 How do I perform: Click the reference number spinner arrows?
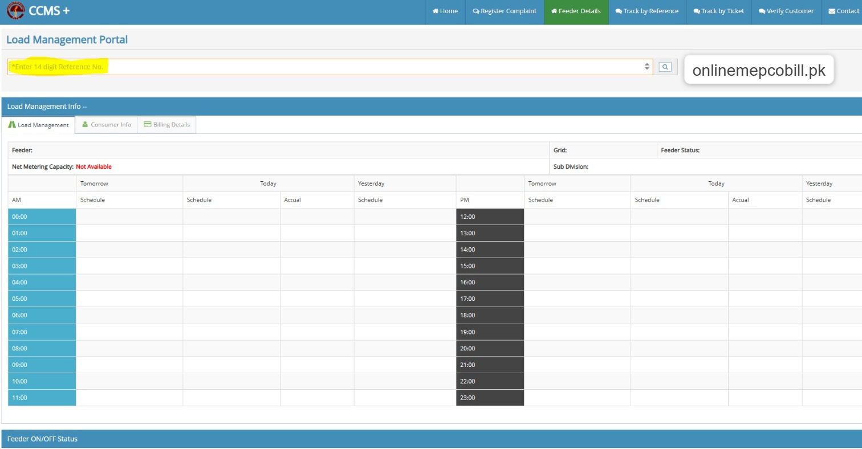646,67
